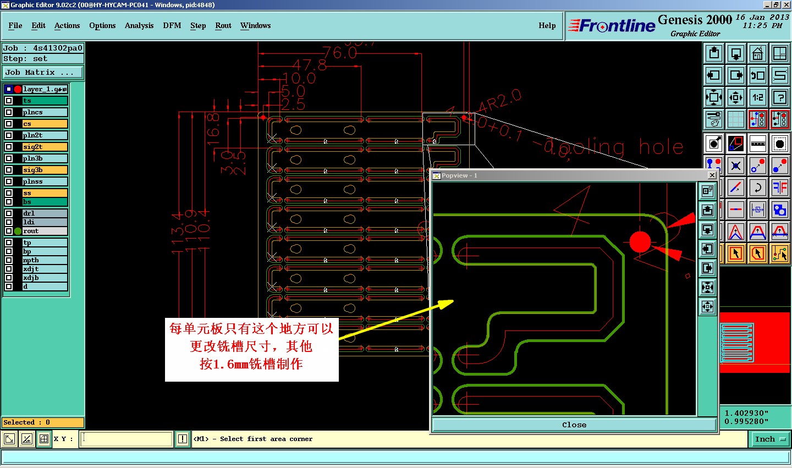
Task: Open the File menu
Action: [x=15, y=25]
